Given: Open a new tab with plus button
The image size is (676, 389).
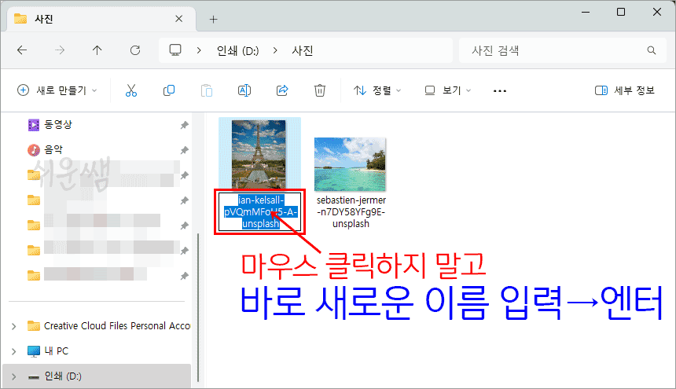Looking at the screenshot, I should (213, 19).
